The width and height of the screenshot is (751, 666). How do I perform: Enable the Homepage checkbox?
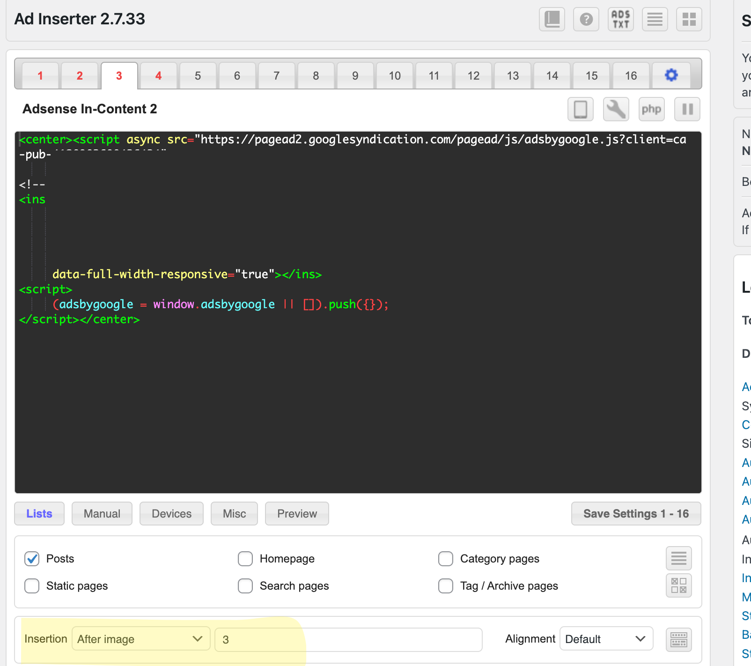245,559
